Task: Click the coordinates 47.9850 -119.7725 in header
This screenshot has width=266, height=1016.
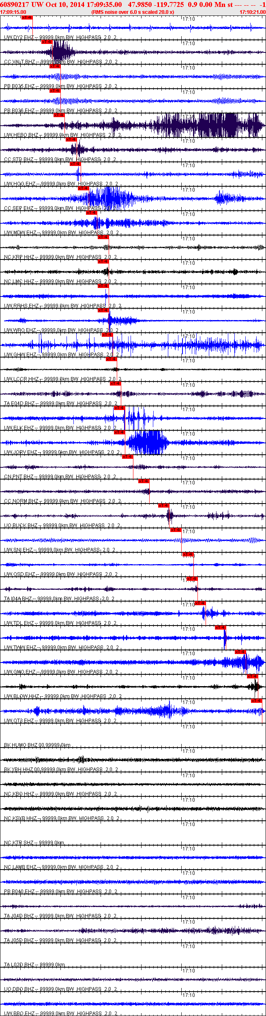Action: (156, 4)
